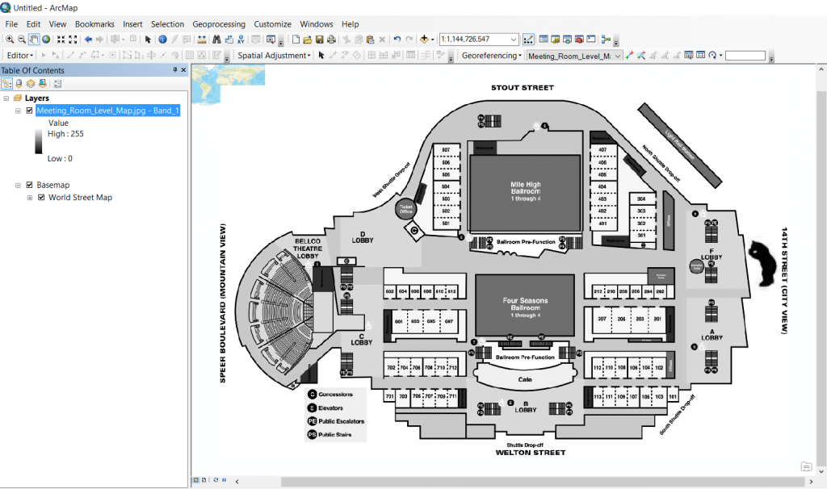Image resolution: width=827 pixels, height=489 pixels.
Task: Click the Identify tool on the Tools toolbar
Action: click(163, 38)
